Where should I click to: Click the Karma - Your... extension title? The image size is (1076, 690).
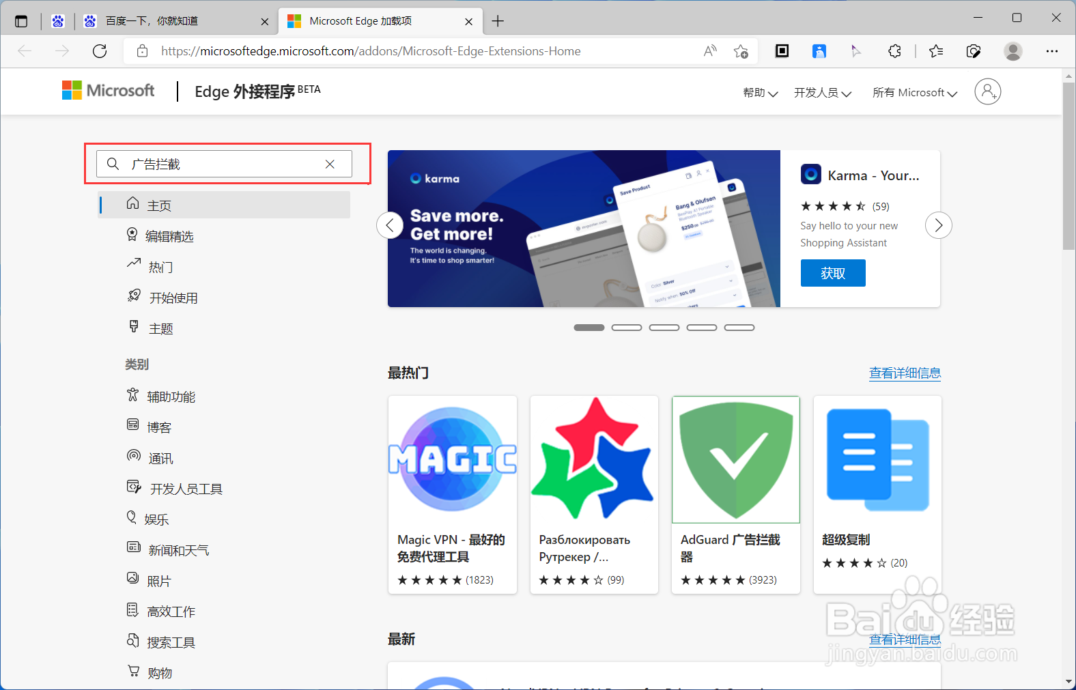point(873,175)
